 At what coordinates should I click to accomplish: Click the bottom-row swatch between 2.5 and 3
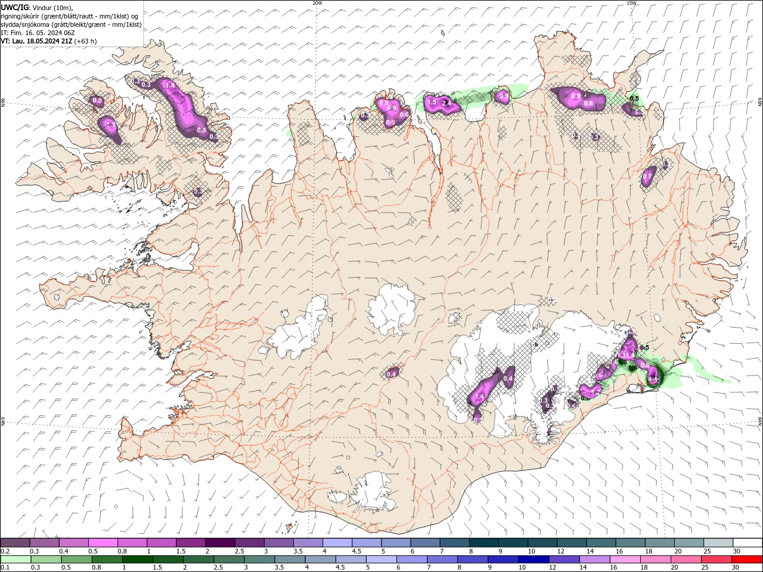tap(228, 559)
